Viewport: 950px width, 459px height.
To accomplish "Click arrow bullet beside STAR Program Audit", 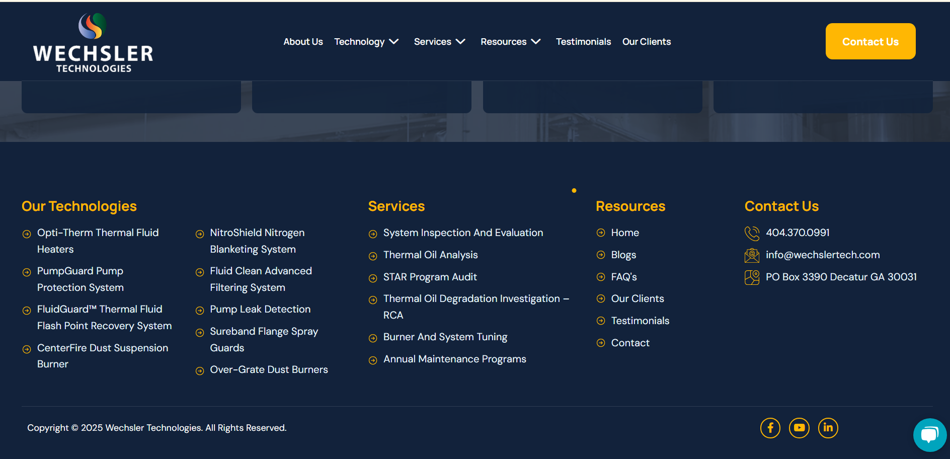I will coord(373,278).
